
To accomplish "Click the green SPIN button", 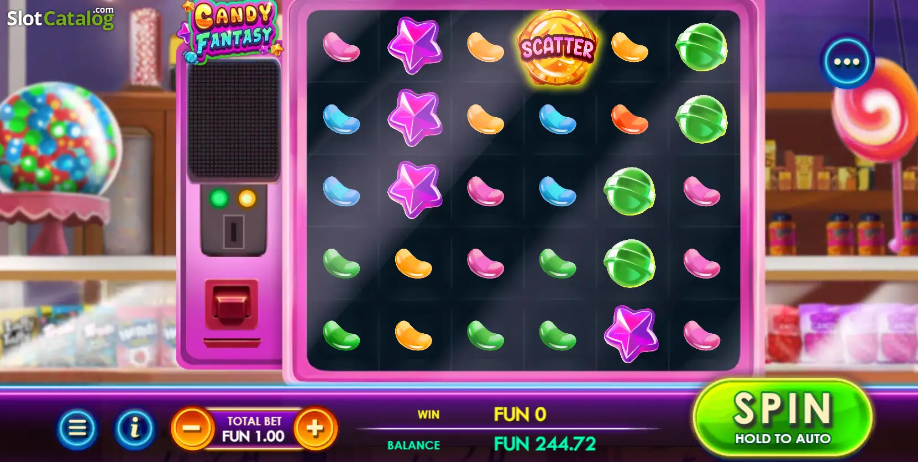I will coord(783,418).
